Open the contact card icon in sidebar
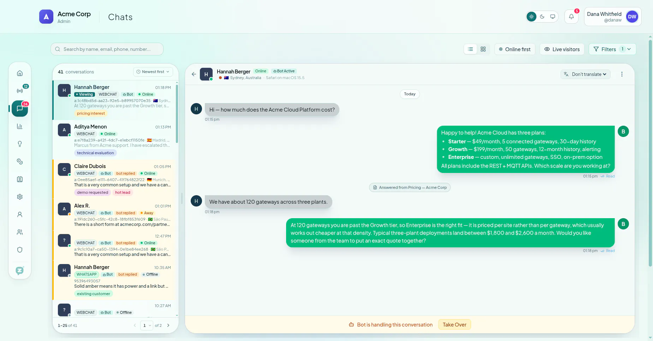 20,179
